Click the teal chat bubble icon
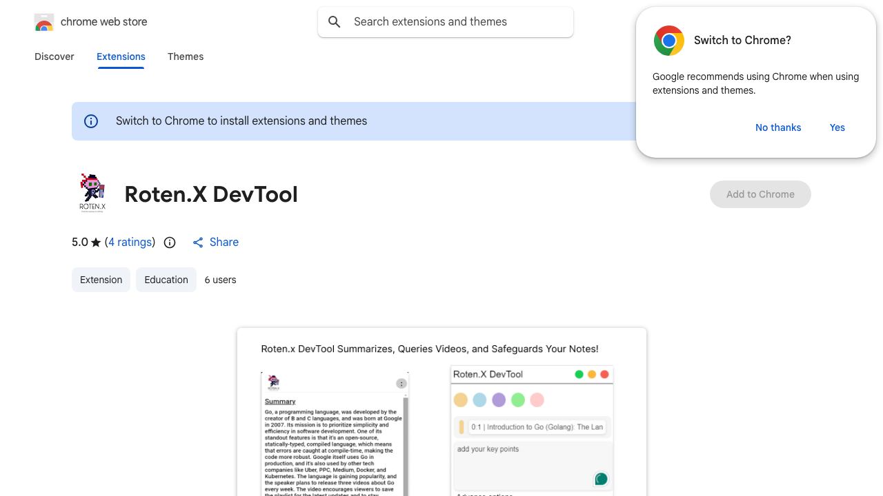This screenshot has height=496, width=883. (601, 479)
